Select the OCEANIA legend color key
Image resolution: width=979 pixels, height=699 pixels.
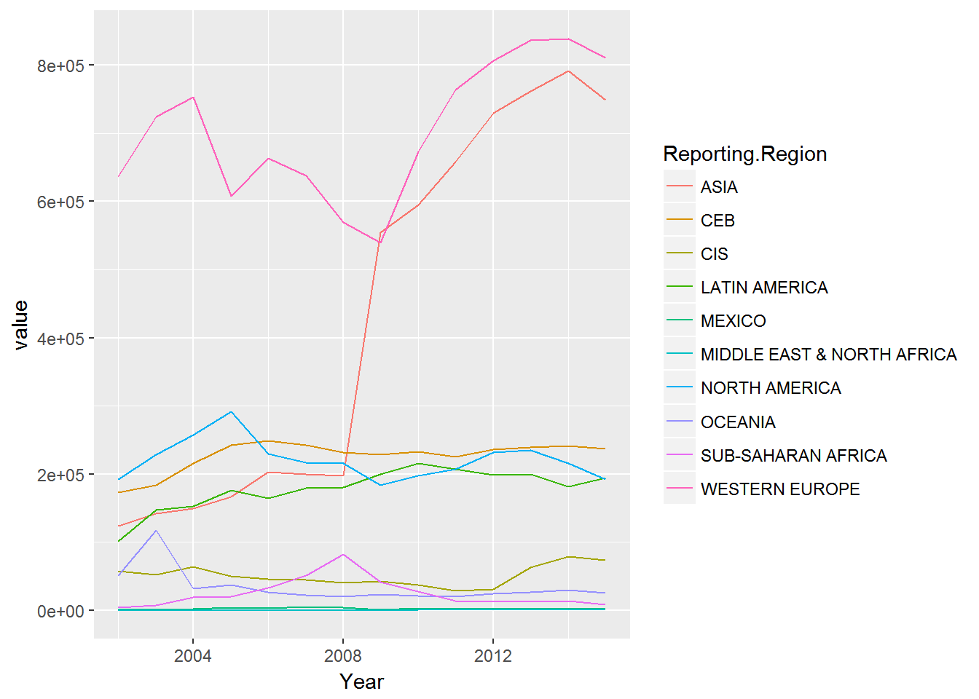[x=679, y=422]
